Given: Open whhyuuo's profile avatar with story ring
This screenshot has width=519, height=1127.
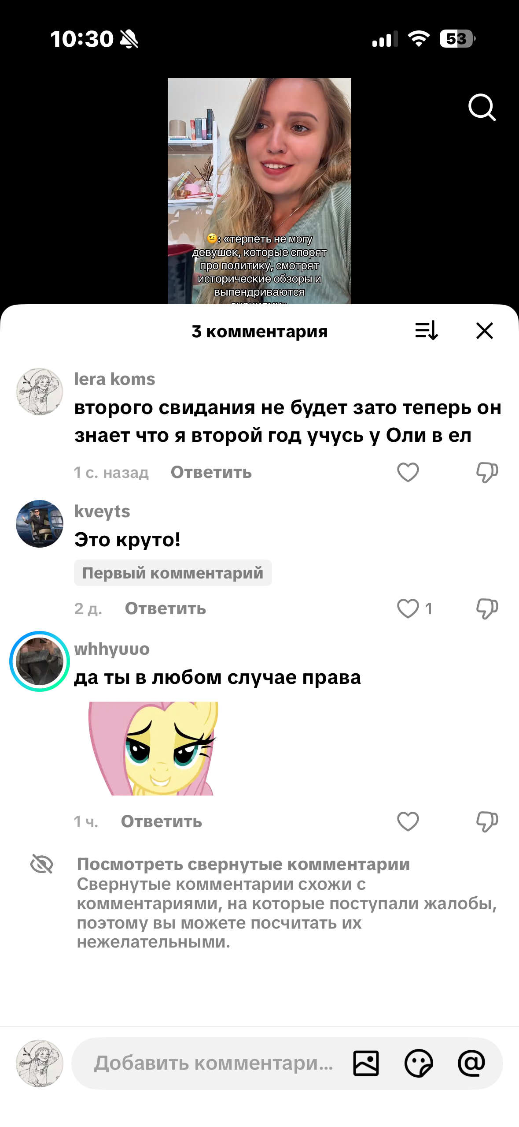Looking at the screenshot, I should click(40, 661).
